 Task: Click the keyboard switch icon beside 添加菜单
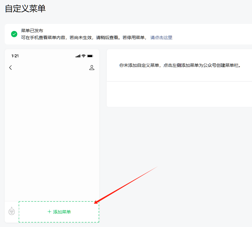12,212
